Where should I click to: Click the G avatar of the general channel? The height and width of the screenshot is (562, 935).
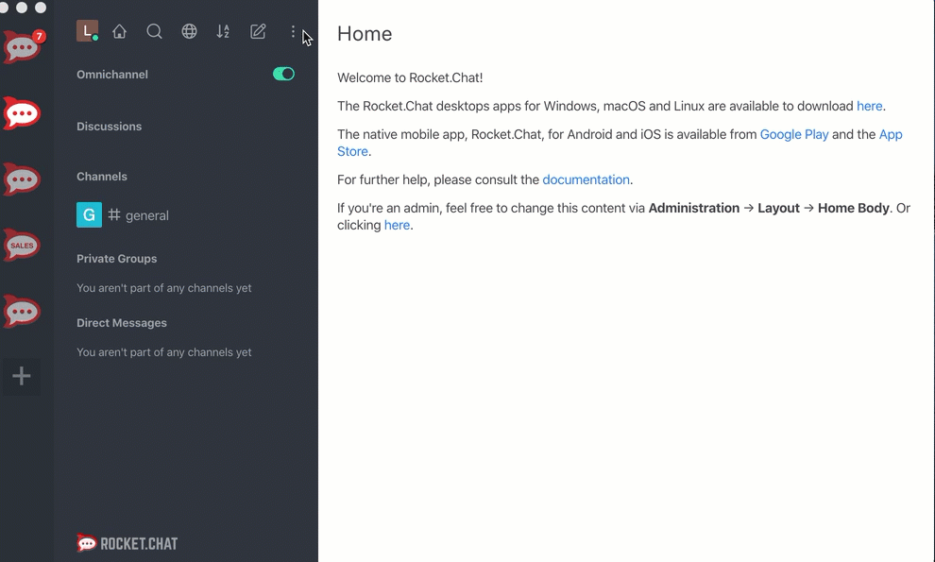pos(89,214)
